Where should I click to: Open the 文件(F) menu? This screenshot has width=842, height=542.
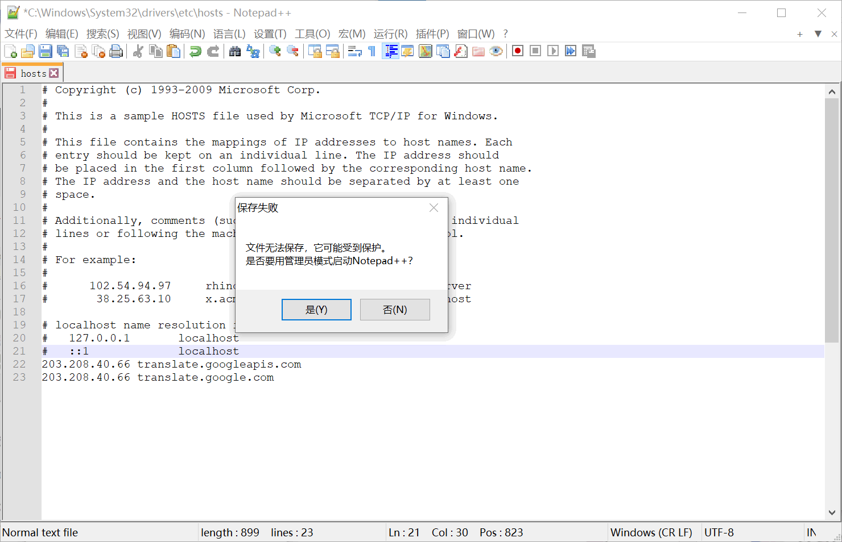pyautogui.click(x=21, y=34)
